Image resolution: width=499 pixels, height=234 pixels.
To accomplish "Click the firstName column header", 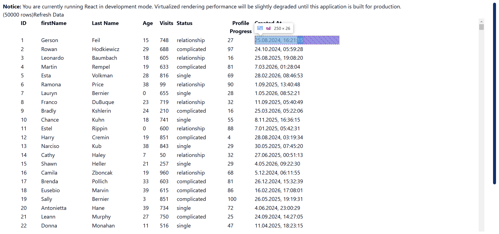I will [54, 23].
